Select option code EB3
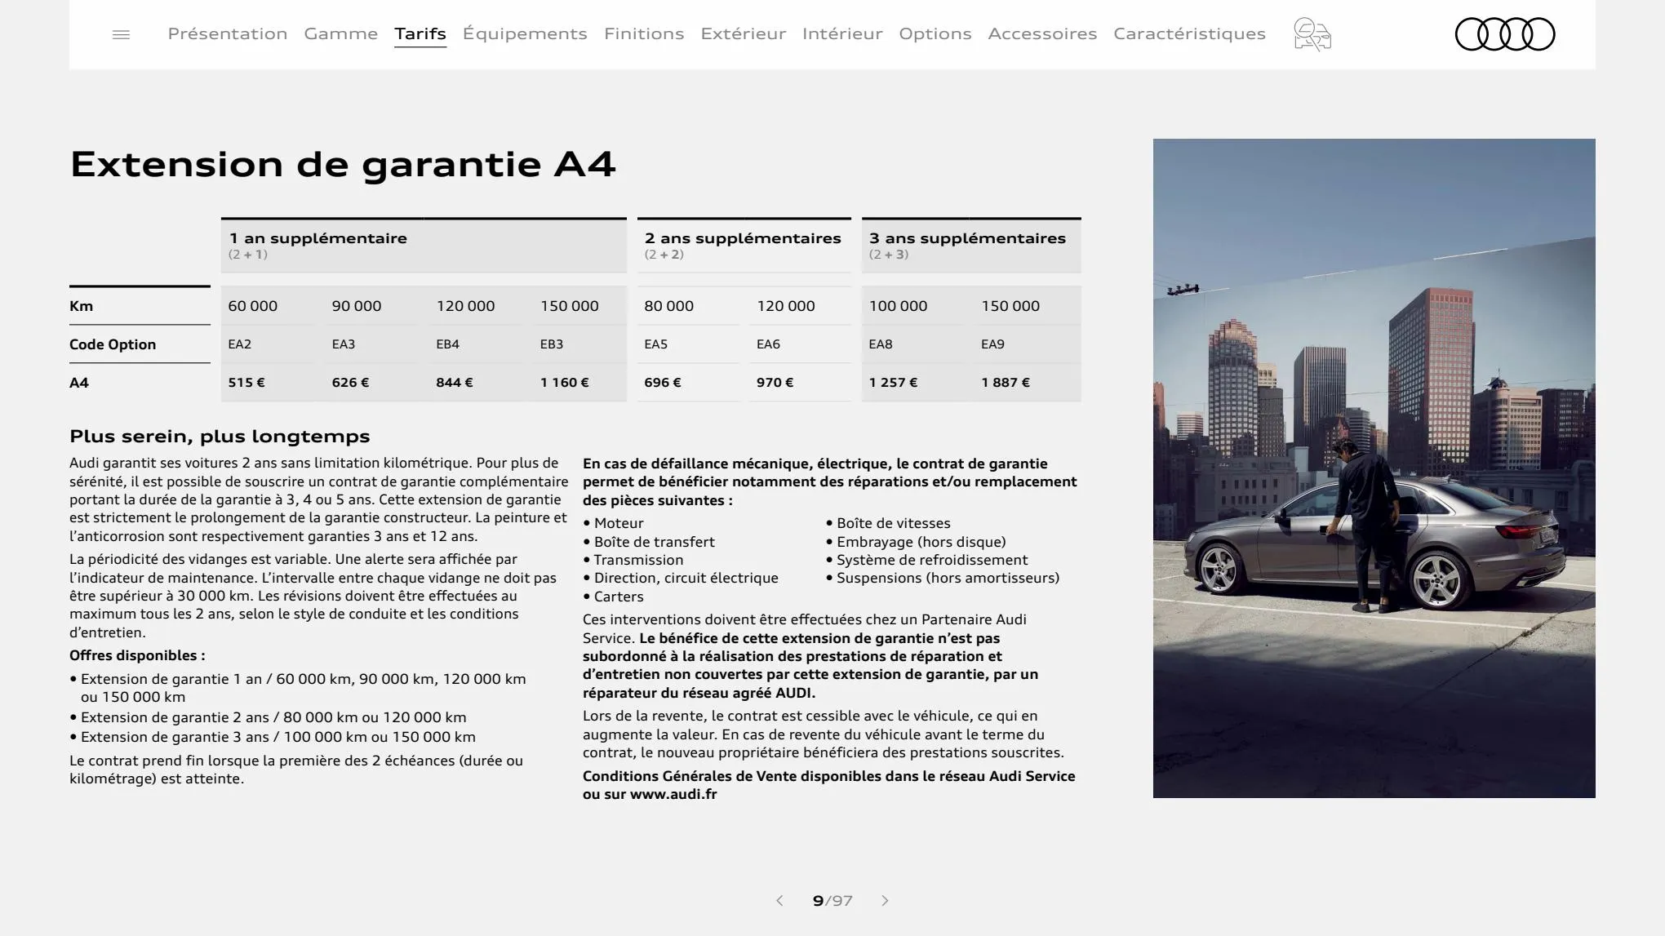Viewport: 1665px width, 936px height. 552,344
